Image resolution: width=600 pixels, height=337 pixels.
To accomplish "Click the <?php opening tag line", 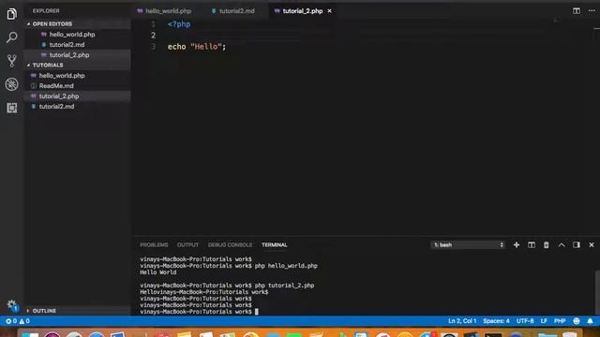I will [179, 24].
